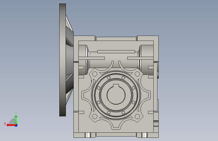
Task: Select the keyed hollow shaft bore of the gearbox
Action: tap(116, 95)
